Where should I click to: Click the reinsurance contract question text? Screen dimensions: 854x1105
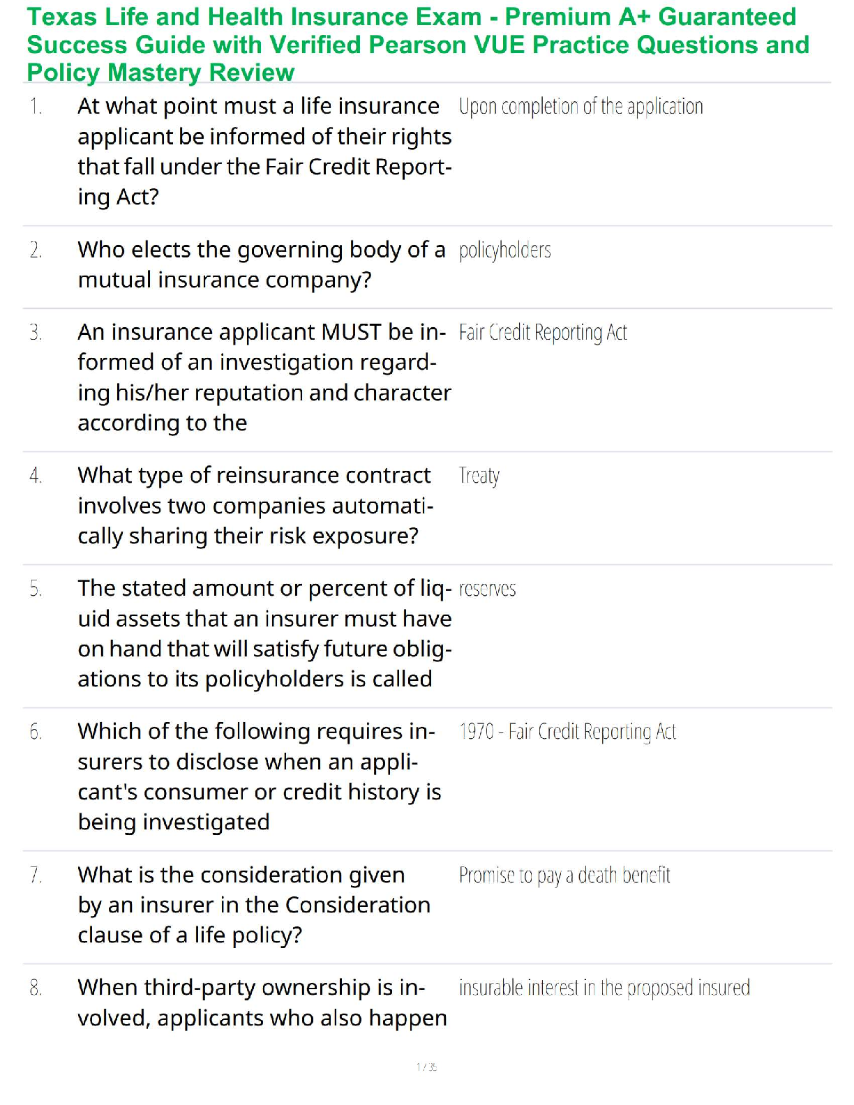point(255,506)
